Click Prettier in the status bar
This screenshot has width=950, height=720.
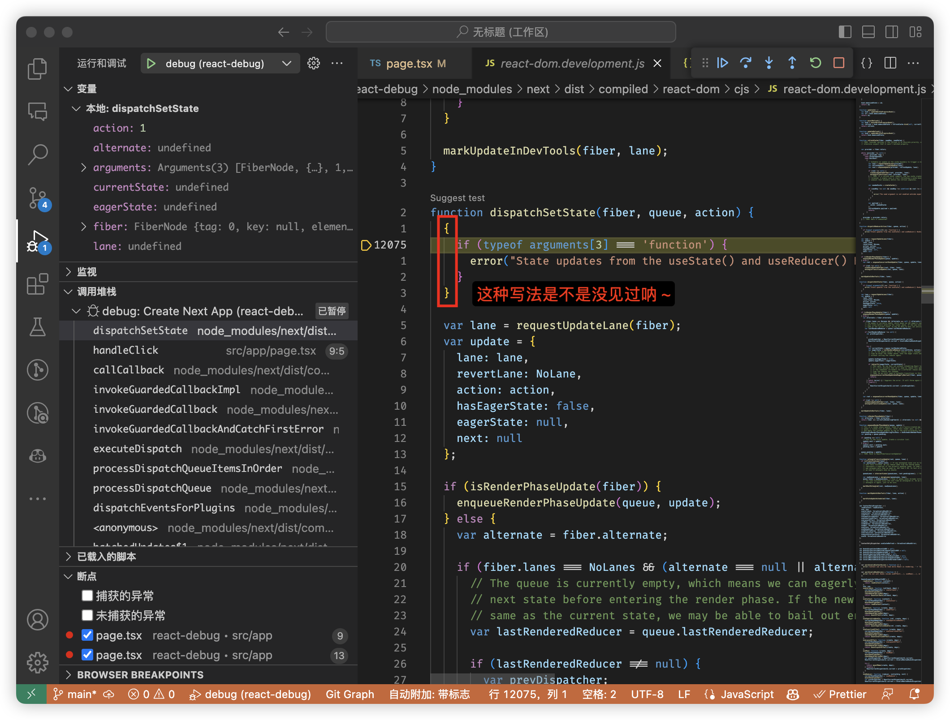[x=841, y=694]
